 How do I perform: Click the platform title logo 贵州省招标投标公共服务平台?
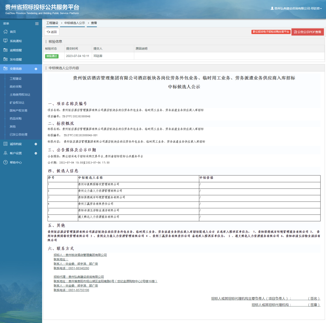(42, 7)
